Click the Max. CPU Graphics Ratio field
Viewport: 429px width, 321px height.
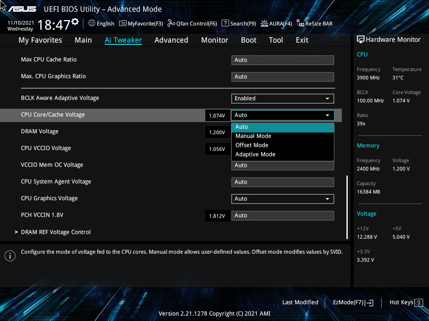pyautogui.click(x=283, y=77)
